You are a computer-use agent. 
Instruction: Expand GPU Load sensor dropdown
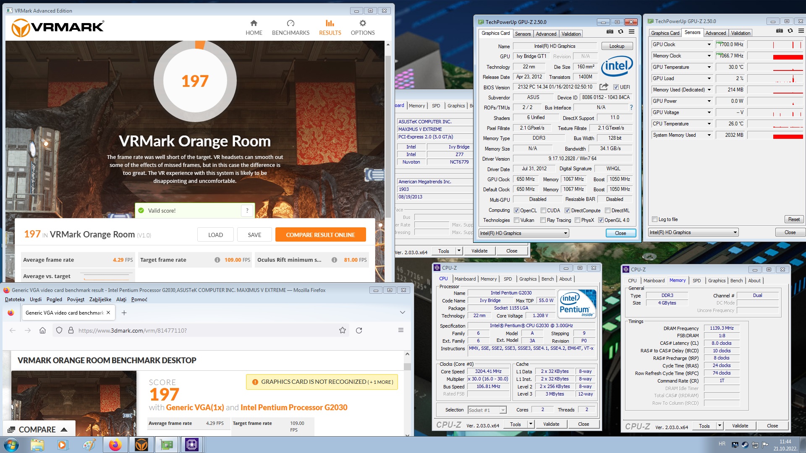709,78
